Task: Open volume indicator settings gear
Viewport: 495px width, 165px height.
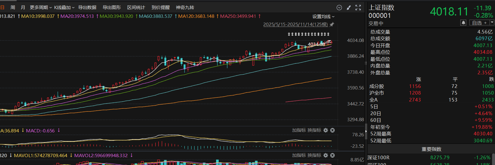Action: coord(326,155)
